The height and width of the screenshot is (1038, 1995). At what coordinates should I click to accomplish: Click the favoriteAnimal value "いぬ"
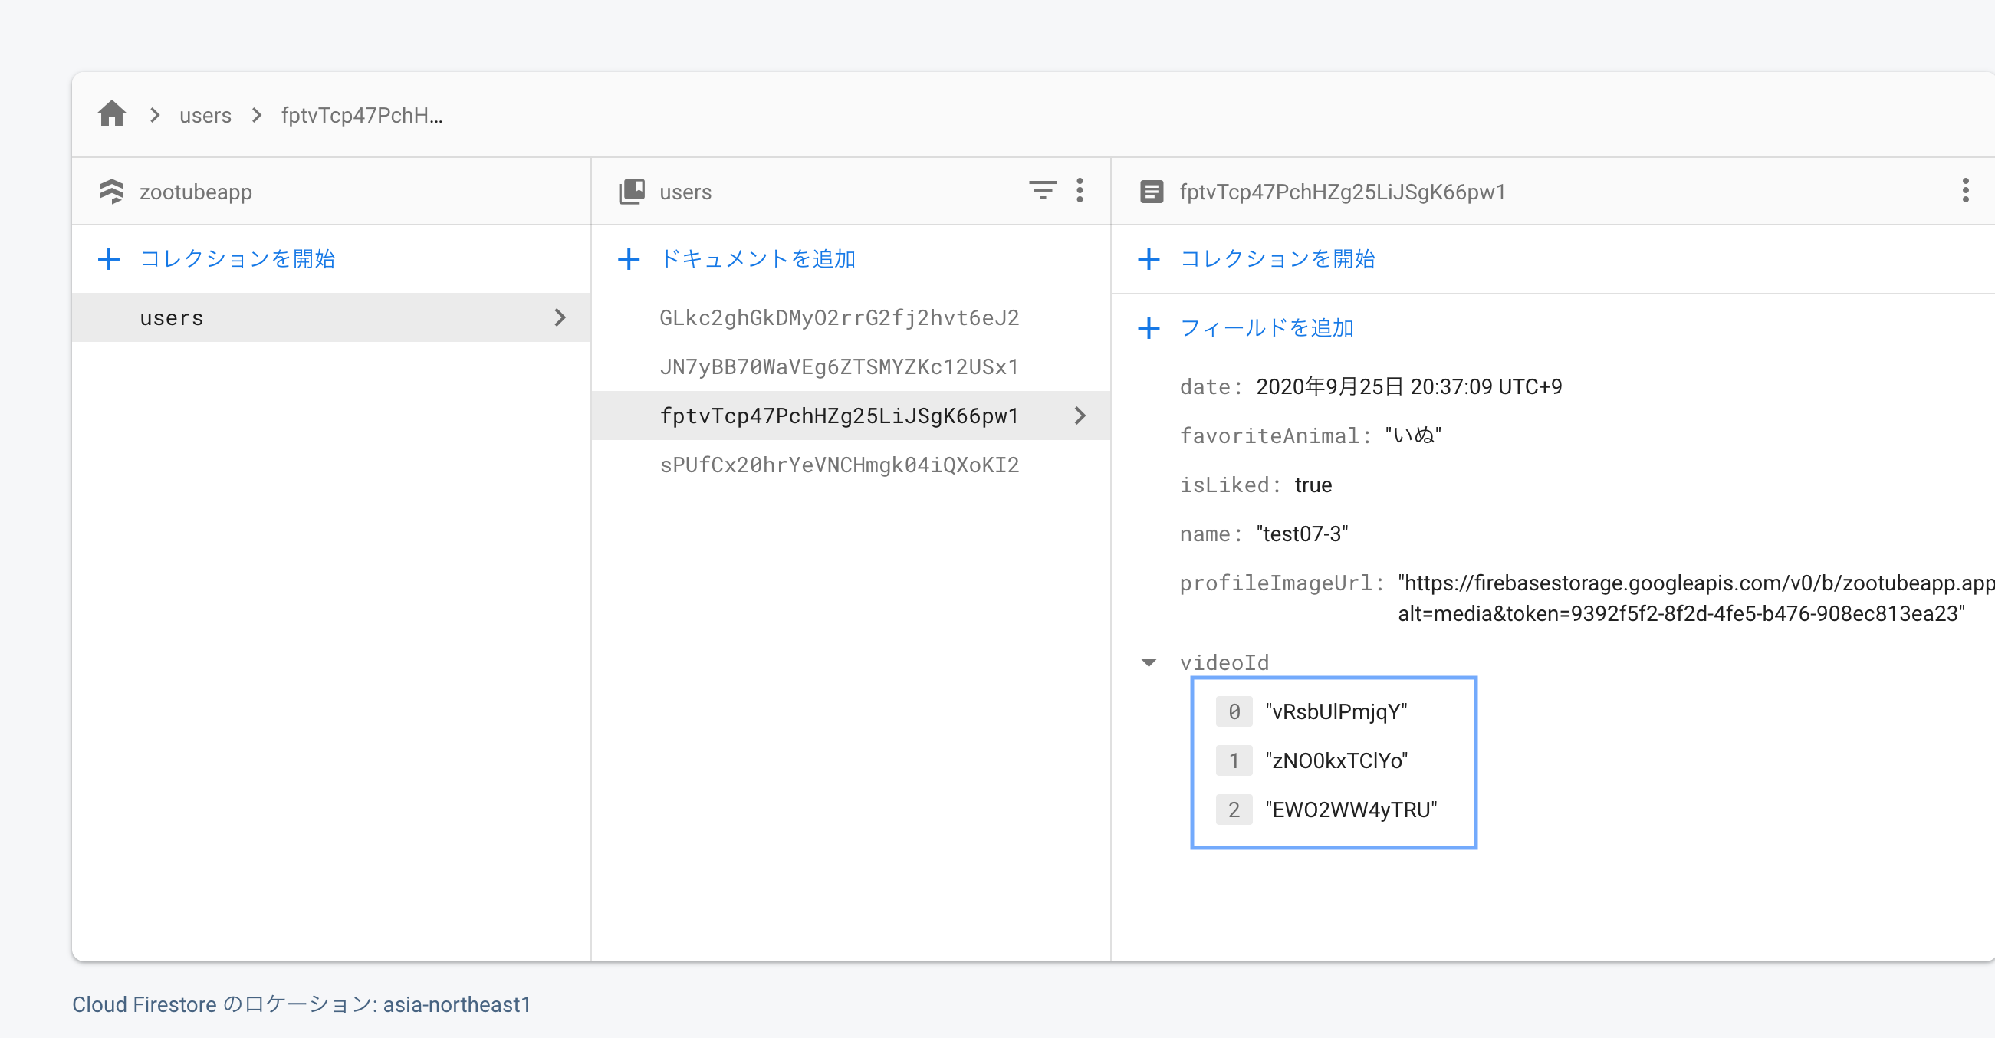[1412, 435]
